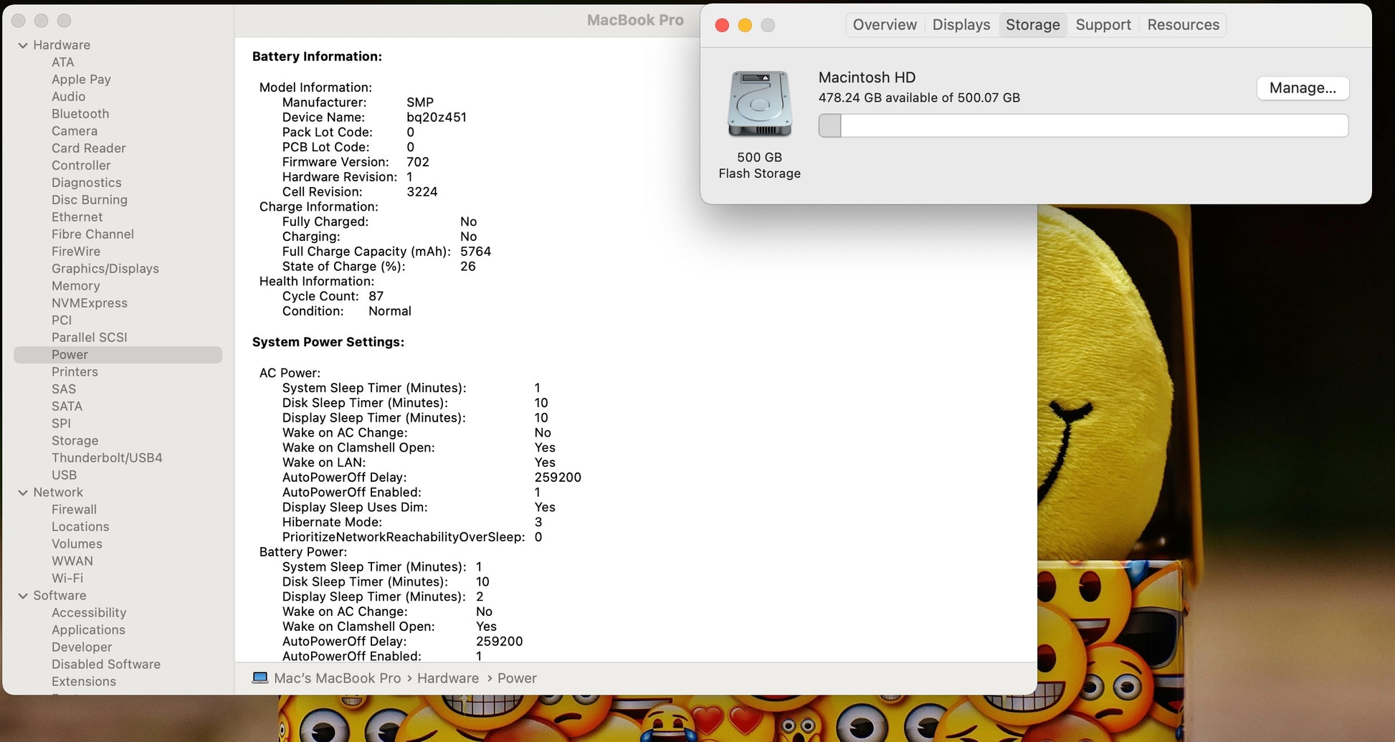The image size is (1395, 742).
Task: Minimize the storage window with yellow button
Action: (x=745, y=26)
